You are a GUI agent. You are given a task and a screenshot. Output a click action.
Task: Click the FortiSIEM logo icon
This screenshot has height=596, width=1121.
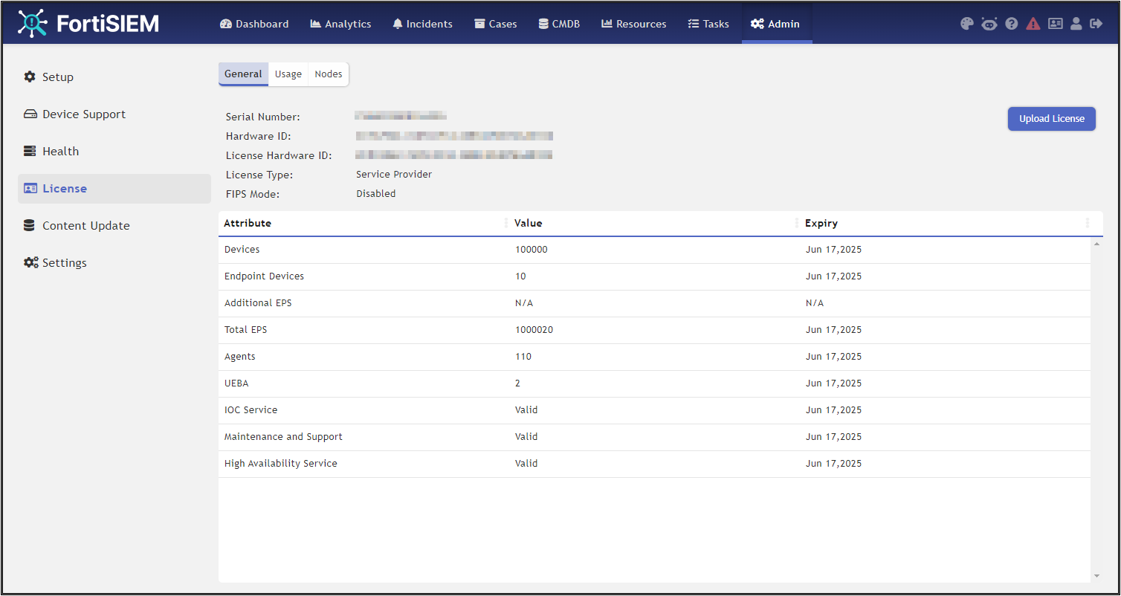tap(33, 23)
